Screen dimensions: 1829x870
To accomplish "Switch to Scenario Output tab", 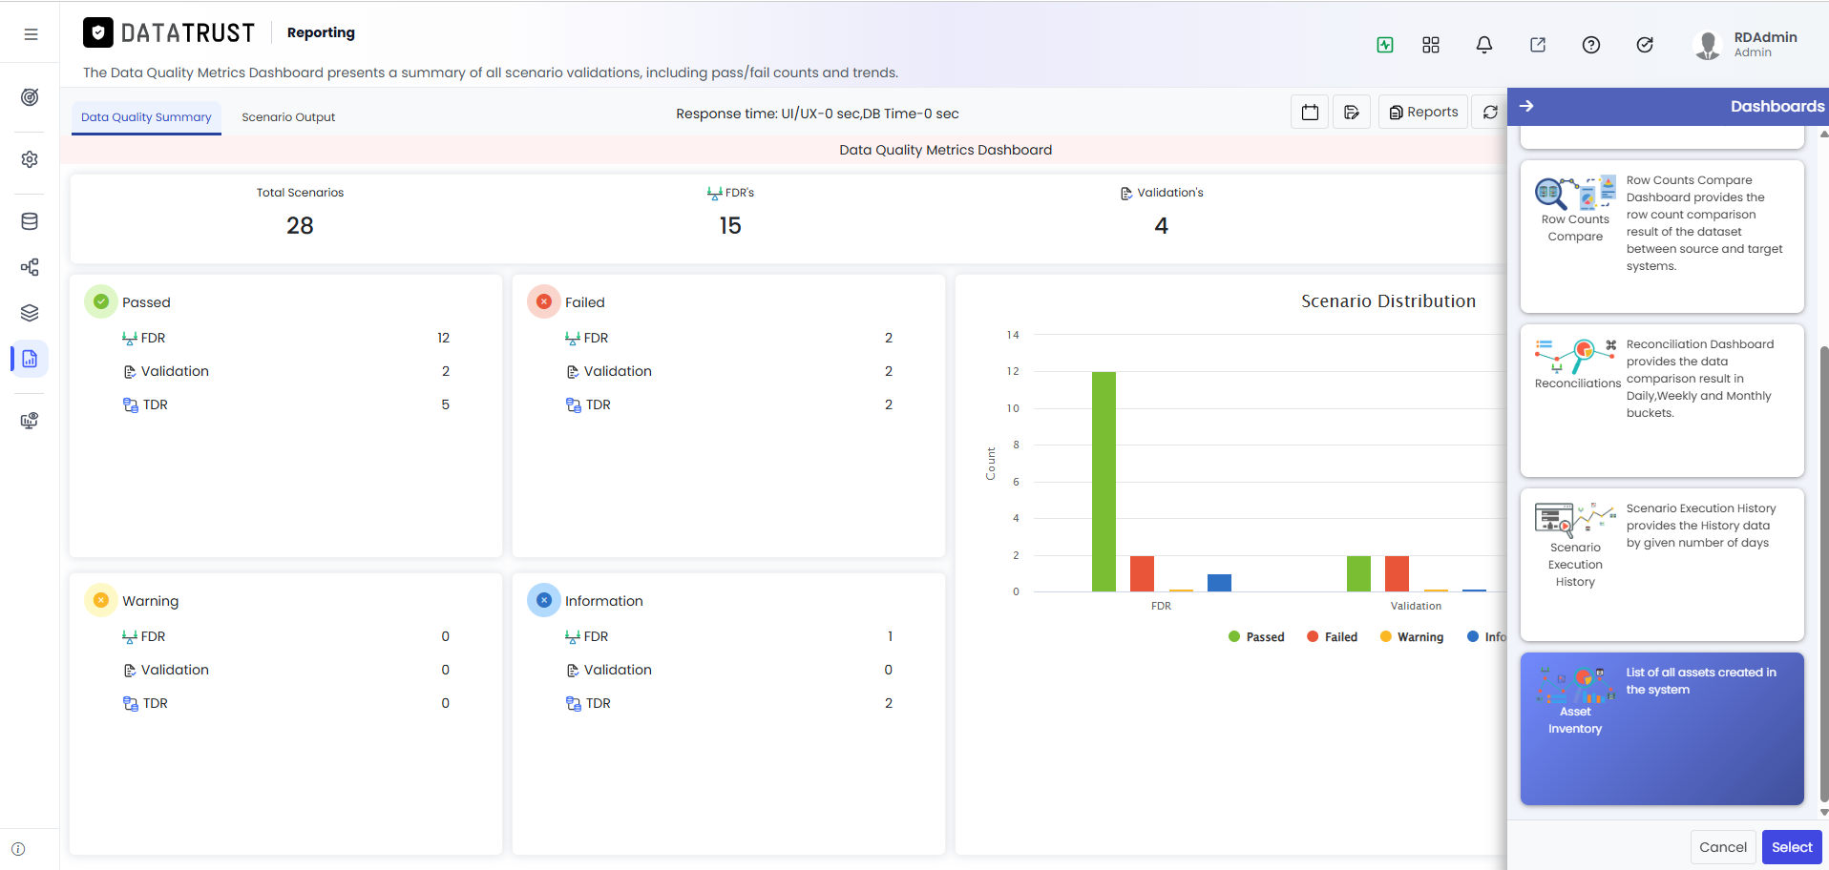I will pos(288,117).
